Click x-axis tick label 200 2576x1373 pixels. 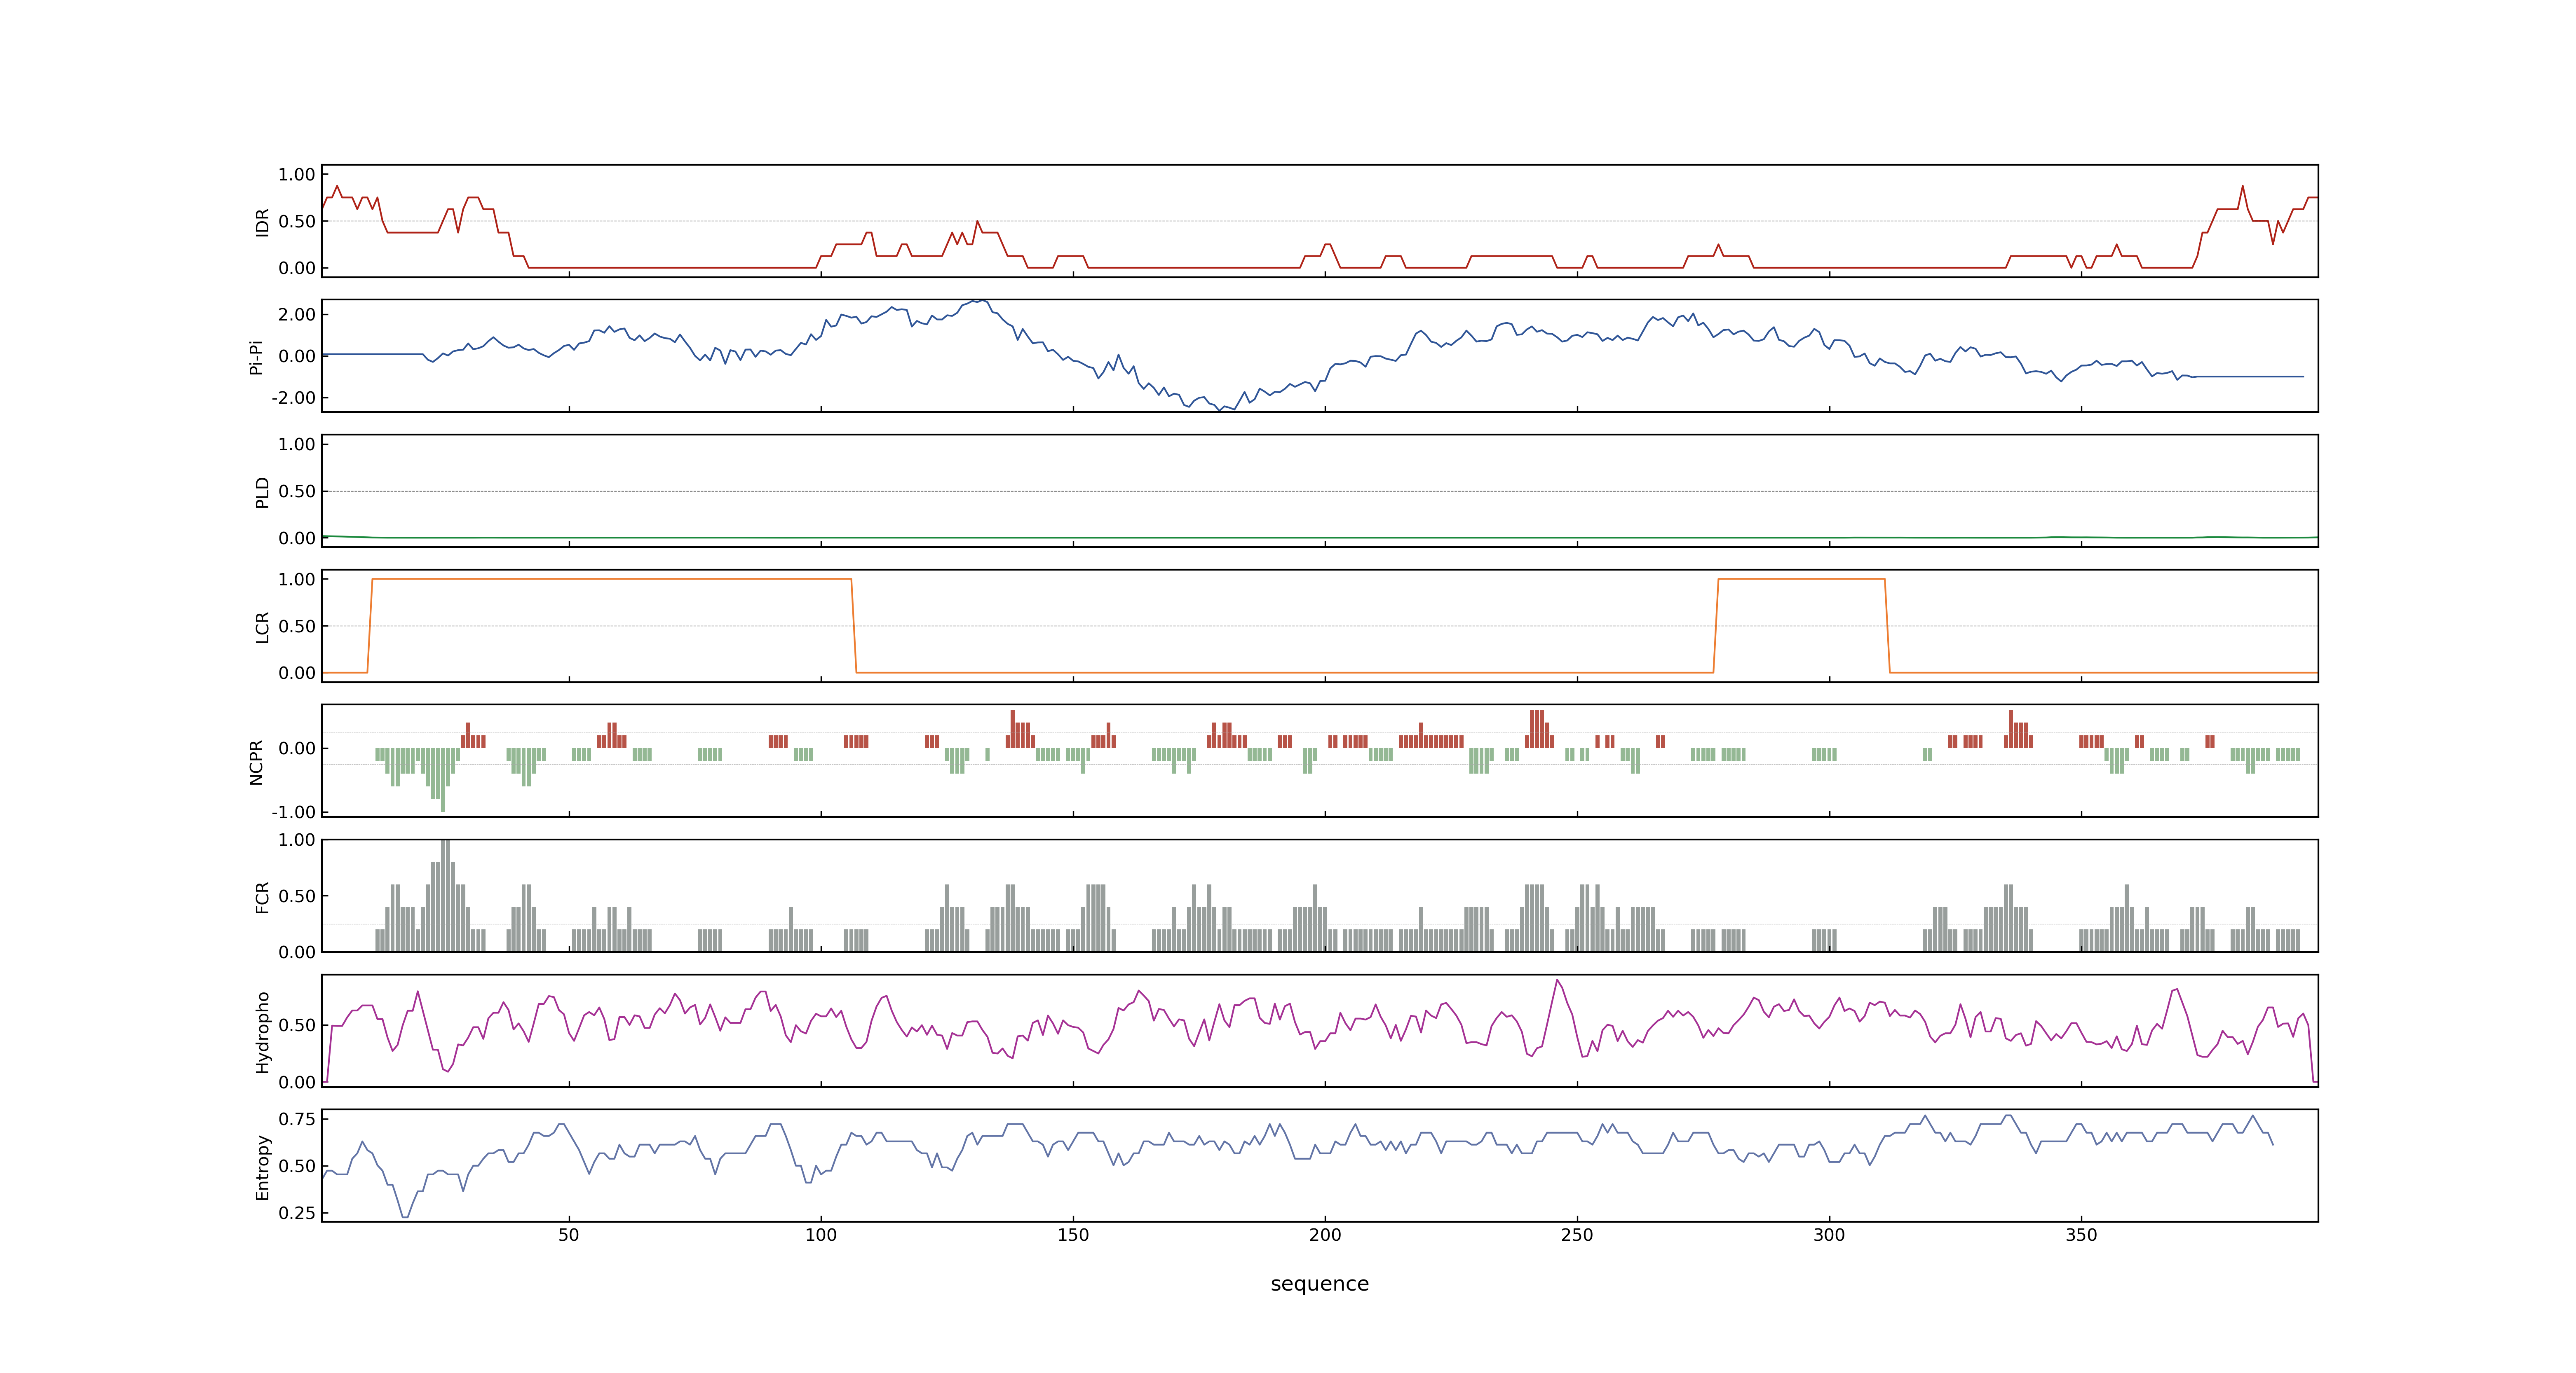coord(1325,1235)
